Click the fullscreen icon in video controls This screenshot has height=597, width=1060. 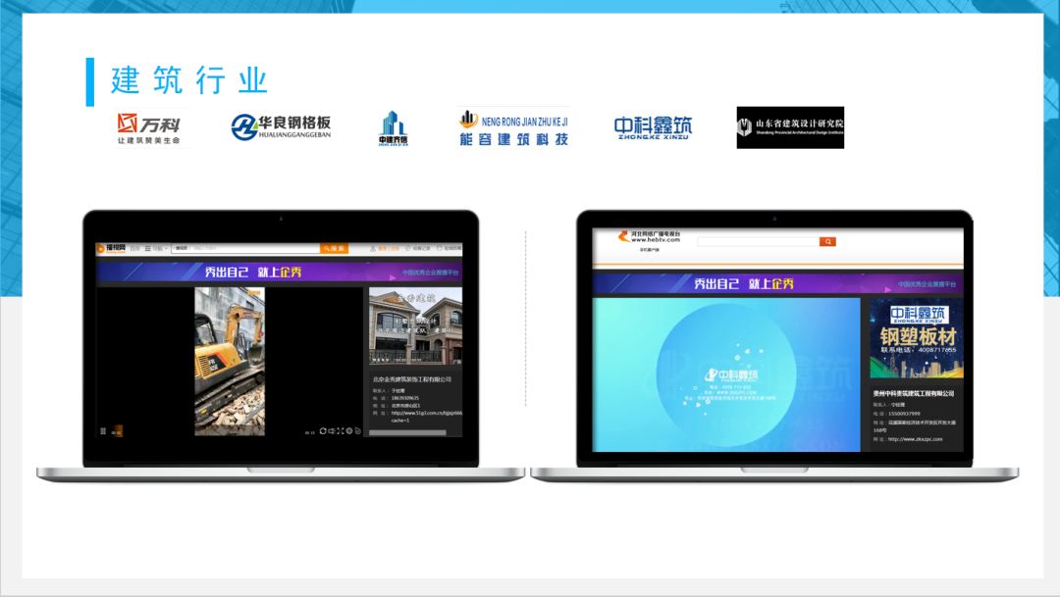(x=341, y=431)
